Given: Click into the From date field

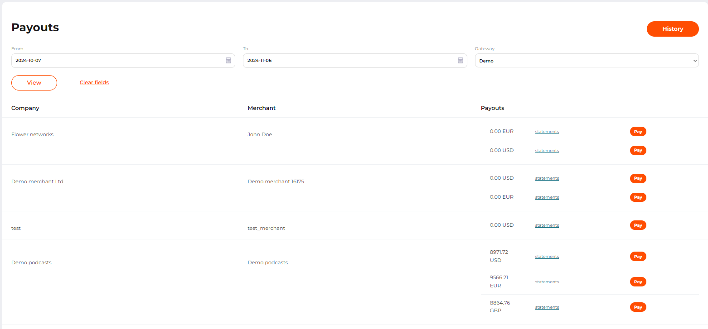Looking at the screenshot, I should point(118,61).
